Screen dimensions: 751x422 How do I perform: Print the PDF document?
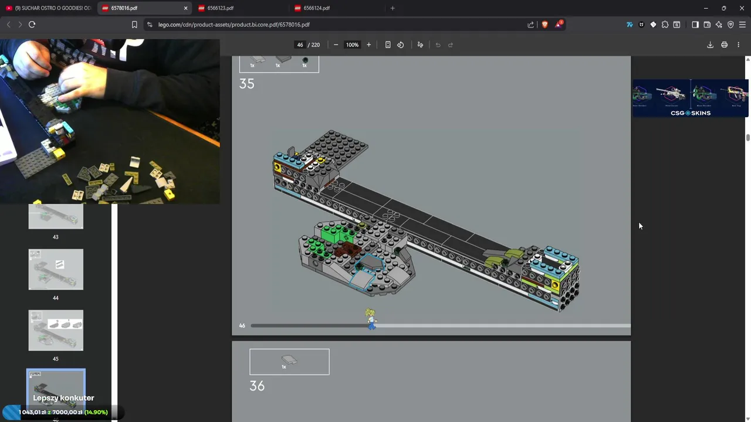[724, 45]
